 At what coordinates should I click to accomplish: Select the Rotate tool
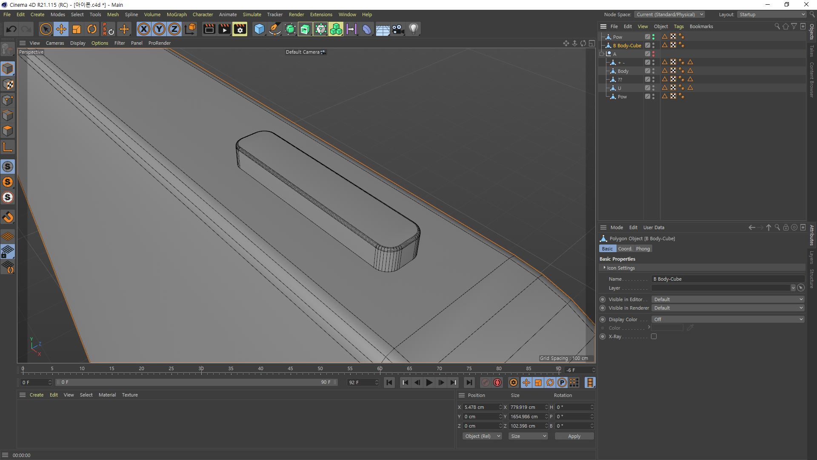(92, 29)
